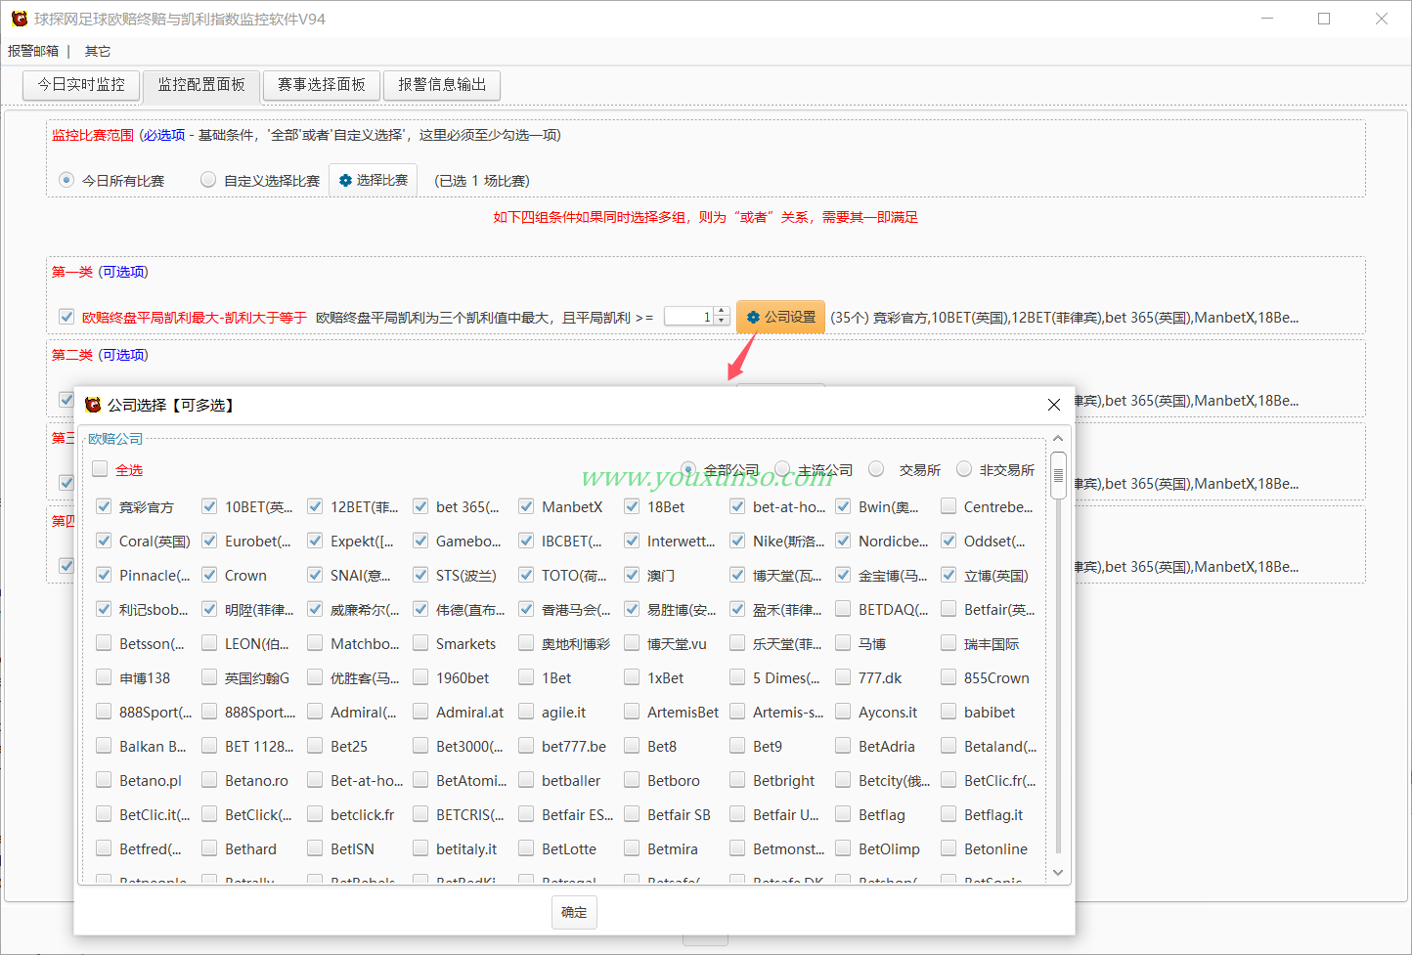Uncheck the Coral(英国) company
This screenshot has width=1412, height=955.
104,541
